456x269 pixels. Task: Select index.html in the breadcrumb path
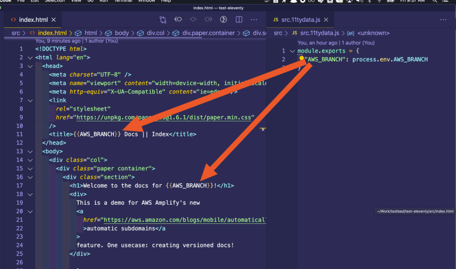(52, 33)
